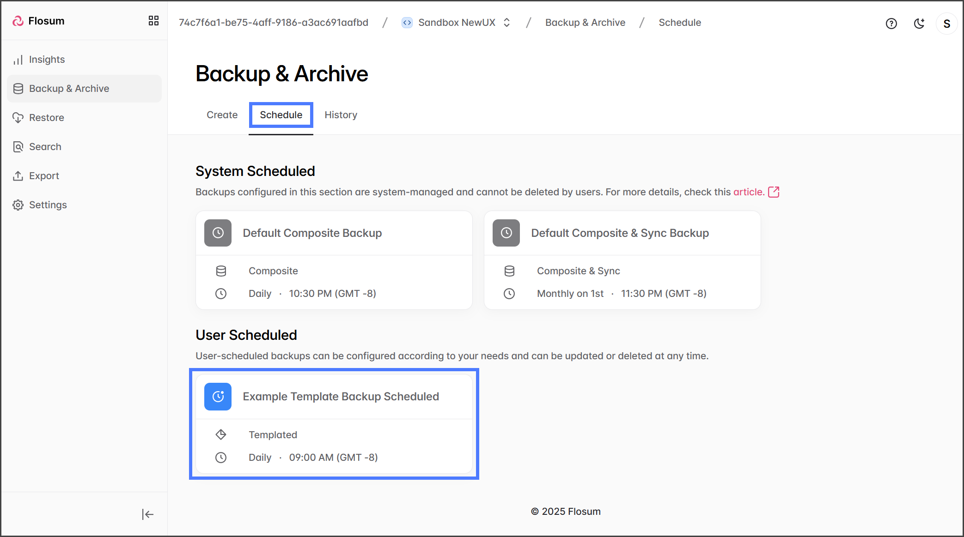Select the Schedule tab
Viewport: 964px width, 537px height.
point(281,115)
